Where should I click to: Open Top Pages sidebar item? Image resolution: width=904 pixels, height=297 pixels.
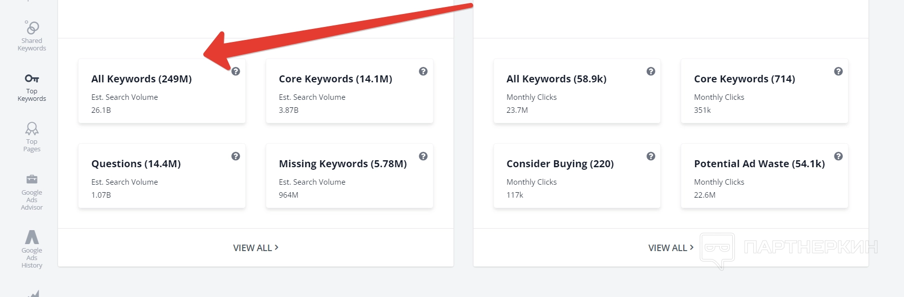click(x=32, y=137)
